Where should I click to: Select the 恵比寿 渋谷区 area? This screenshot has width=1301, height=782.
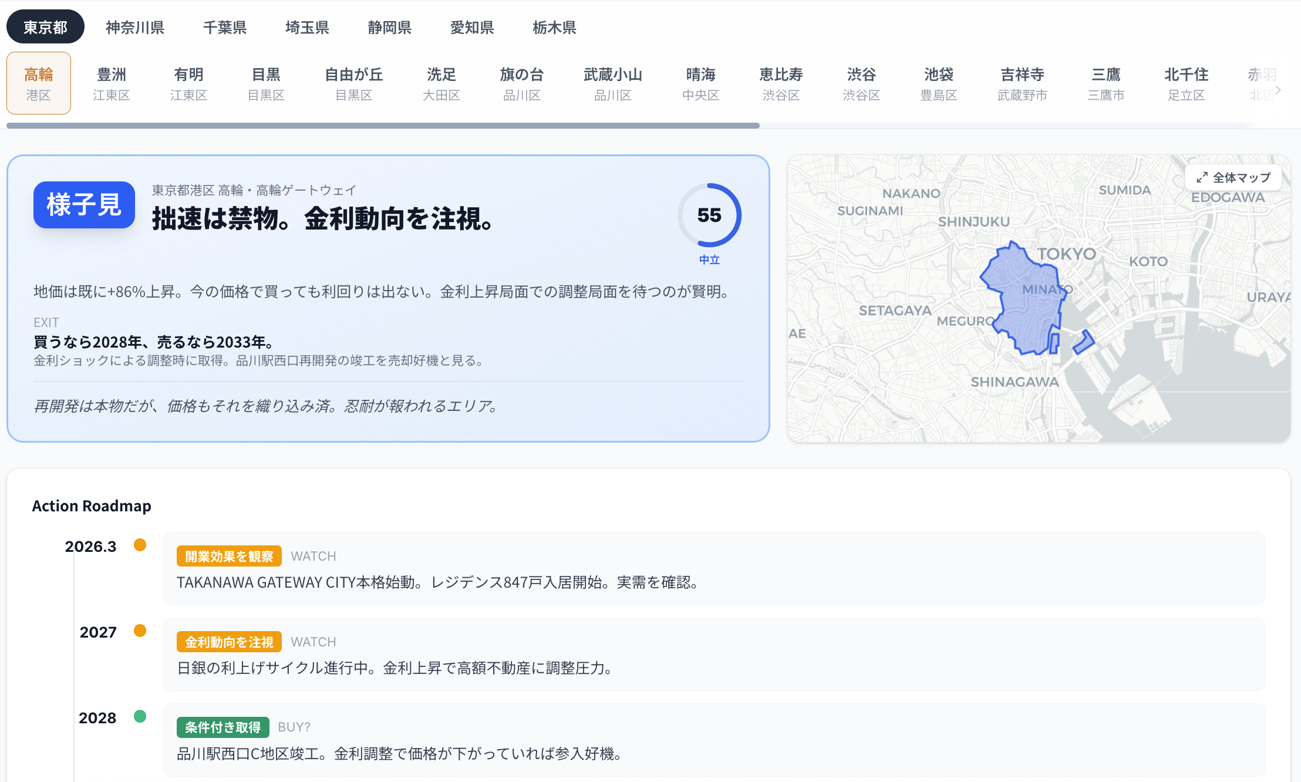[781, 83]
